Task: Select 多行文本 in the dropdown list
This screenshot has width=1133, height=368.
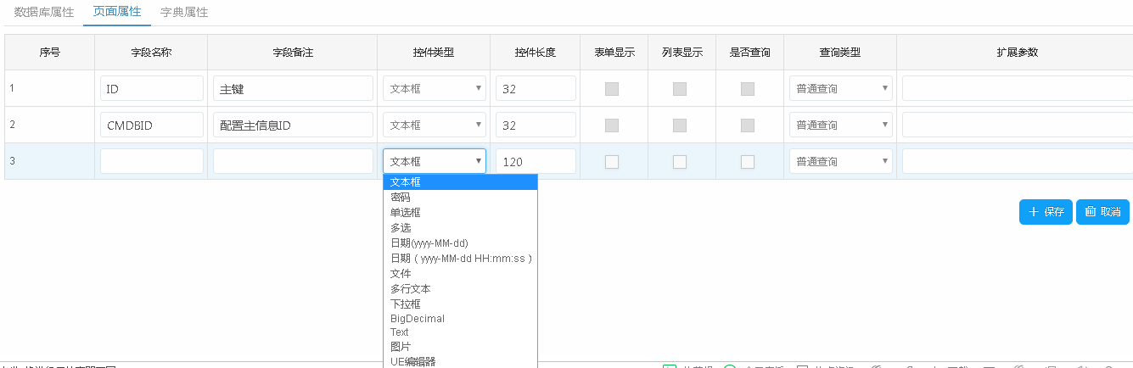Action: tap(411, 289)
